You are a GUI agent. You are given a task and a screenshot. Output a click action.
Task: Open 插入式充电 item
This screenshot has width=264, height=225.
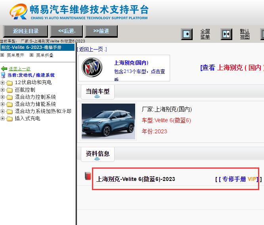(x=27, y=118)
